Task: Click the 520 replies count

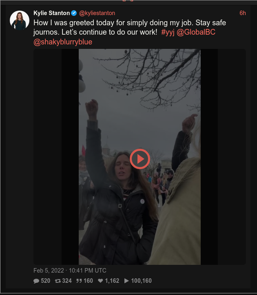Action: [45, 281]
